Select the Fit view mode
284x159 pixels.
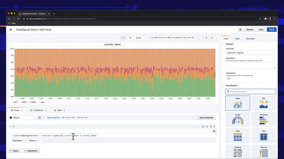130,38
